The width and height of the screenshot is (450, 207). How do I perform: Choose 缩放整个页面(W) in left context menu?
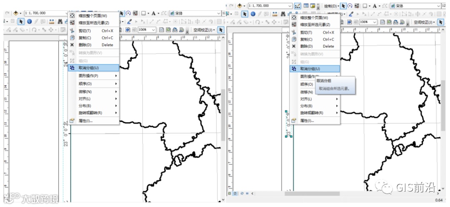(x=93, y=16)
